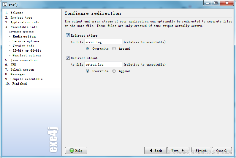This screenshot has width=236, height=158.
Task: Select Overwrite for the stdout file
Action: [x=88, y=71]
